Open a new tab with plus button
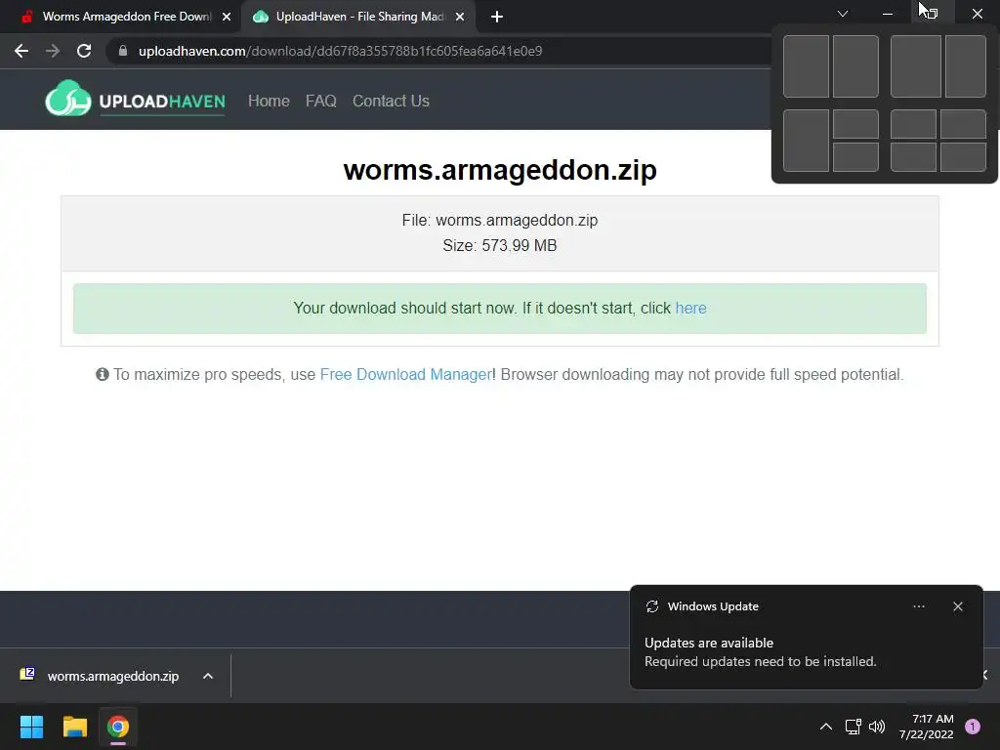The image size is (1000, 750). coord(497,17)
